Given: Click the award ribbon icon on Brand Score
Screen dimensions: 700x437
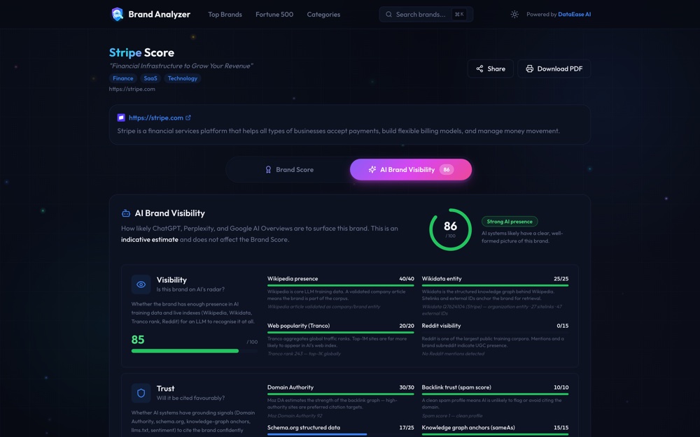Looking at the screenshot, I should [x=268, y=169].
